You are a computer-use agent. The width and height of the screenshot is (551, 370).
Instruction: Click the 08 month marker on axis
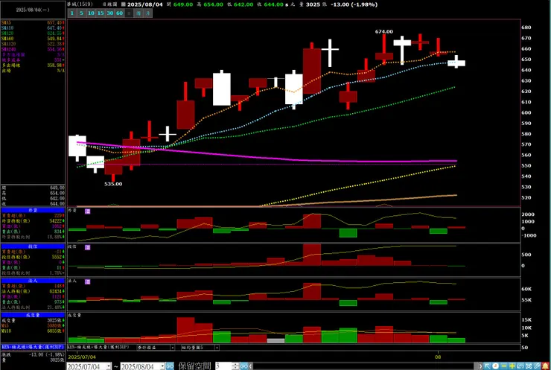pos(438,357)
